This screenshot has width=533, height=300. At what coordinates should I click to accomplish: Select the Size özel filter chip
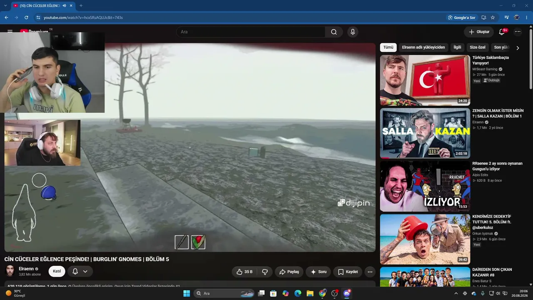[478, 47]
